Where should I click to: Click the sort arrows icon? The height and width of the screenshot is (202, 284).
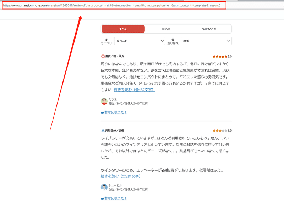[173, 40]
